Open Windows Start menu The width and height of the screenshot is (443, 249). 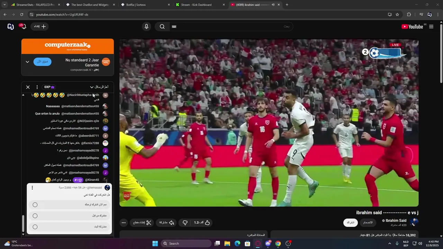tap(155, 243)
